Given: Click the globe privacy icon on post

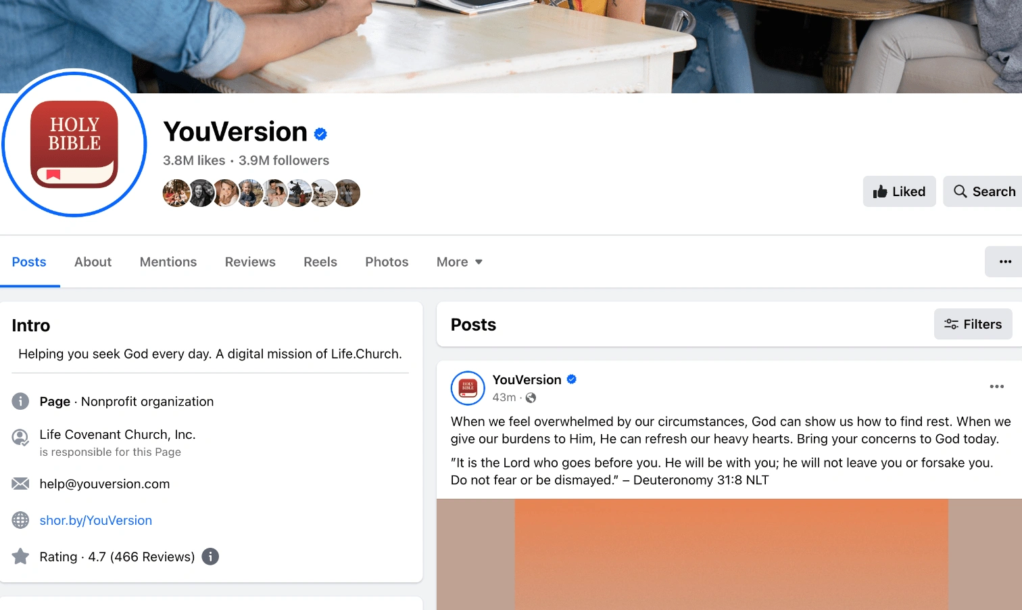Looking at the screenshot, I should point(531,398).
